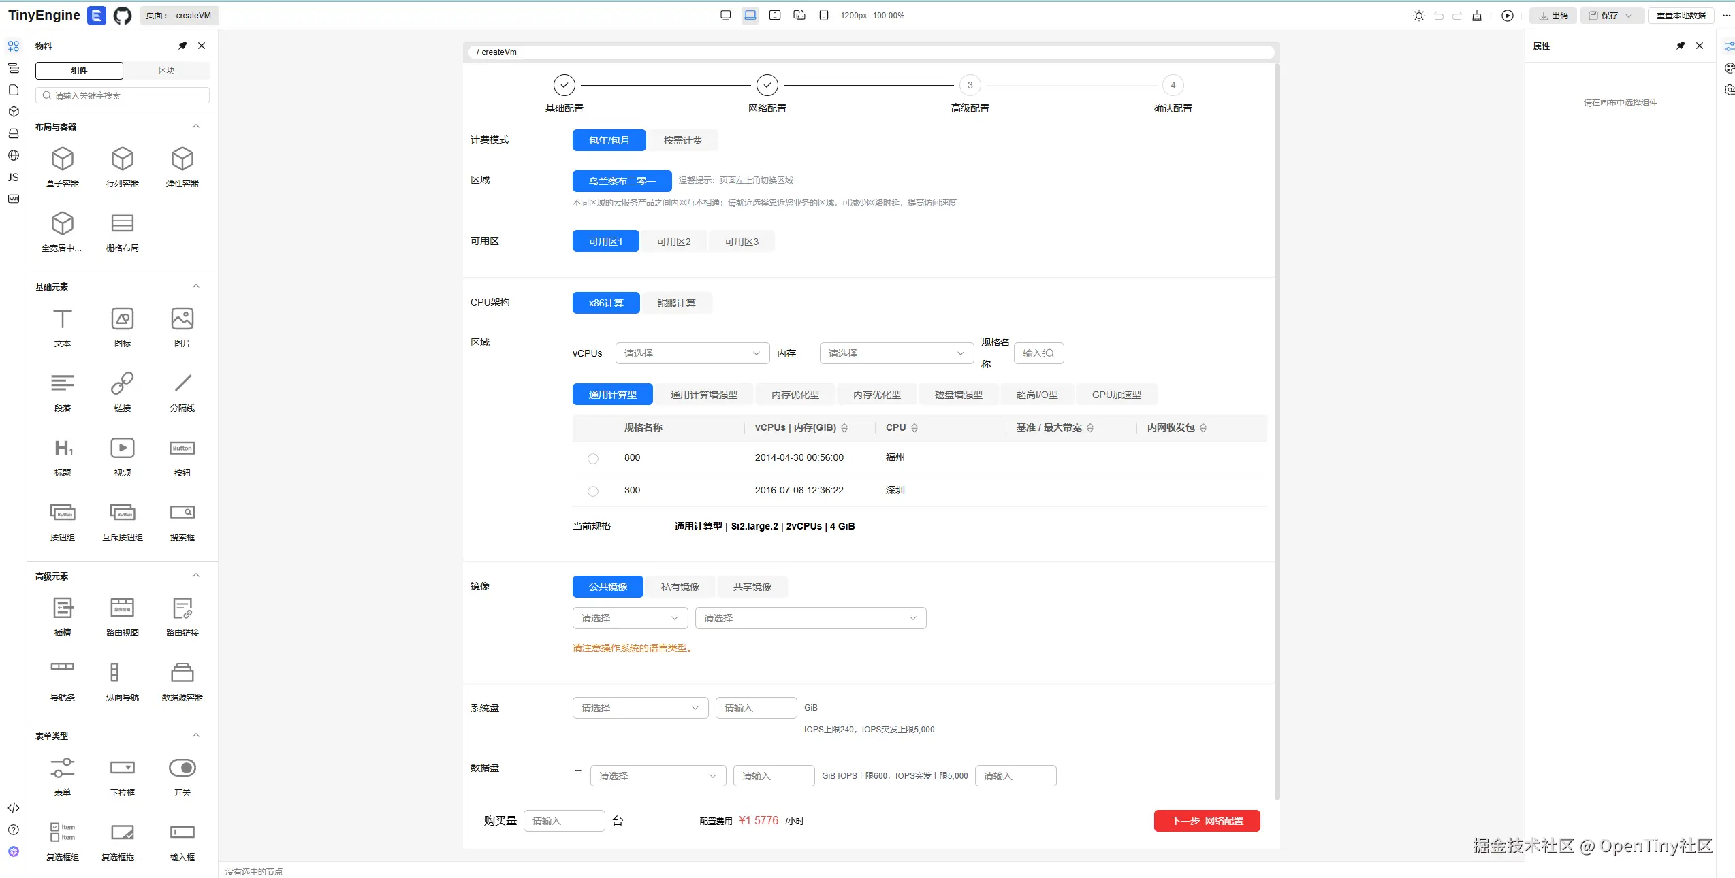Choose the 按需计费 billing mode option
Screen dimensions: 1735x878
682,140
